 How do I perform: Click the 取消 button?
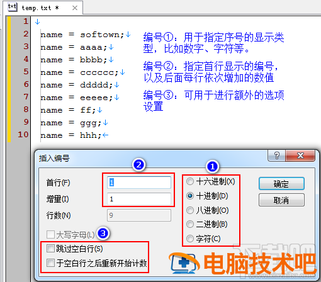point(281,200)
